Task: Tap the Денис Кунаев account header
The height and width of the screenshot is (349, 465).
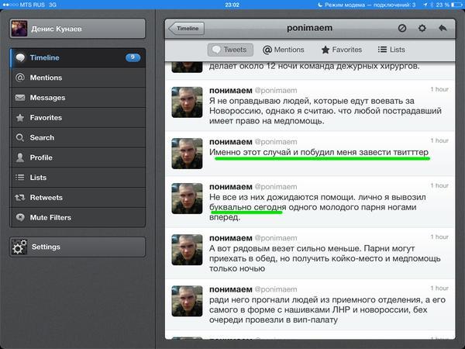Action: point(77,29)
